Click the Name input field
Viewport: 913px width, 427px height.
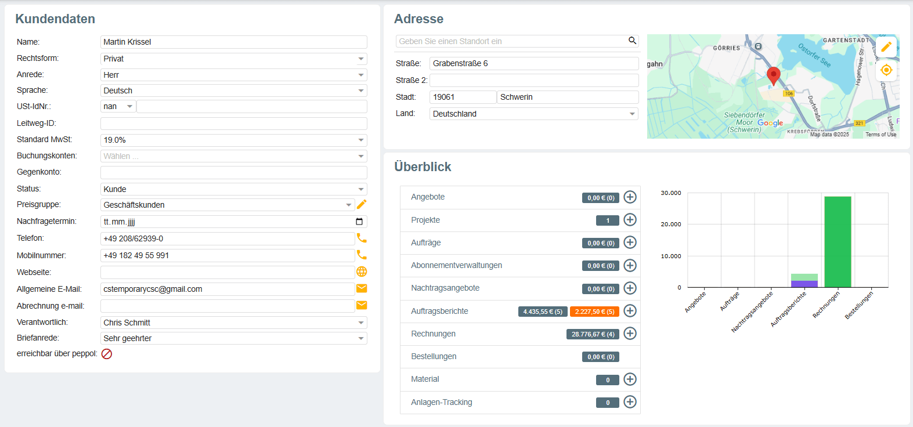pos(233,42)
